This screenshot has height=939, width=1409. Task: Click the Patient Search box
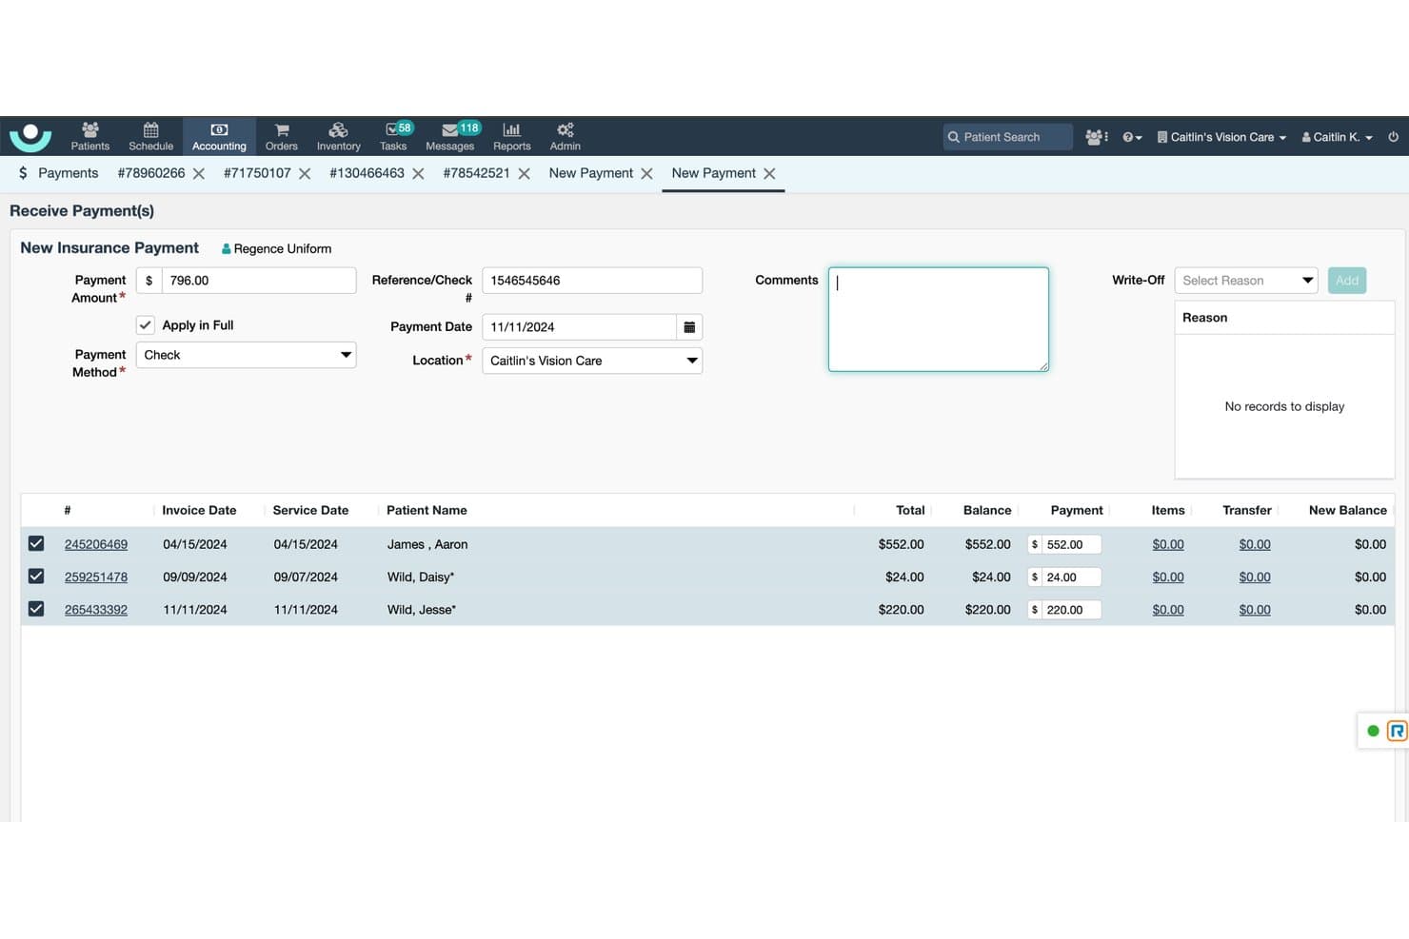1007,137
